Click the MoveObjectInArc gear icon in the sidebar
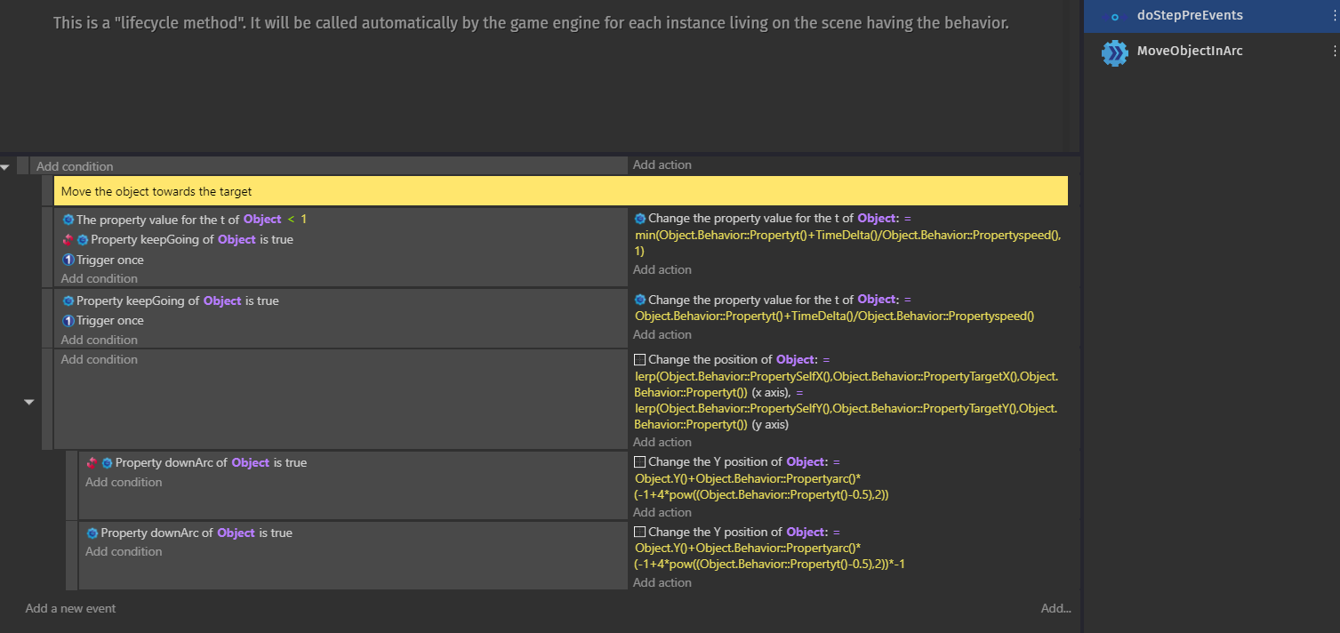Image resolution: width=1340 pixels, height=633 pixels. (1115, 52)
